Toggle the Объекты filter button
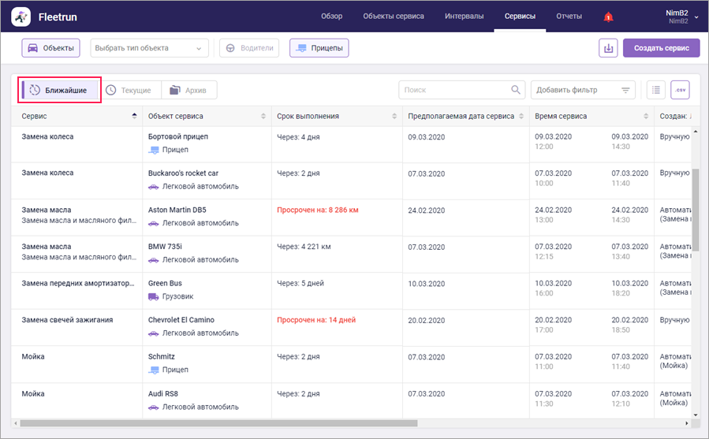This screenshot has width=709, height=439. [51, 48]
